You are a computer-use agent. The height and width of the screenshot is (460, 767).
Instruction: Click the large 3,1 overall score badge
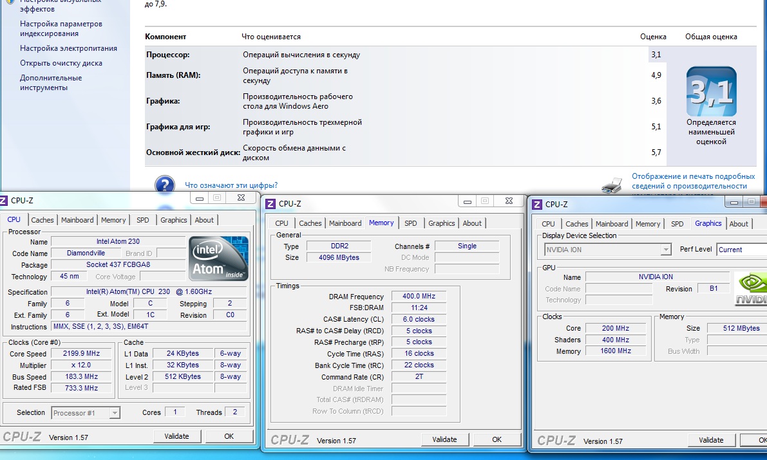[711, 91]
